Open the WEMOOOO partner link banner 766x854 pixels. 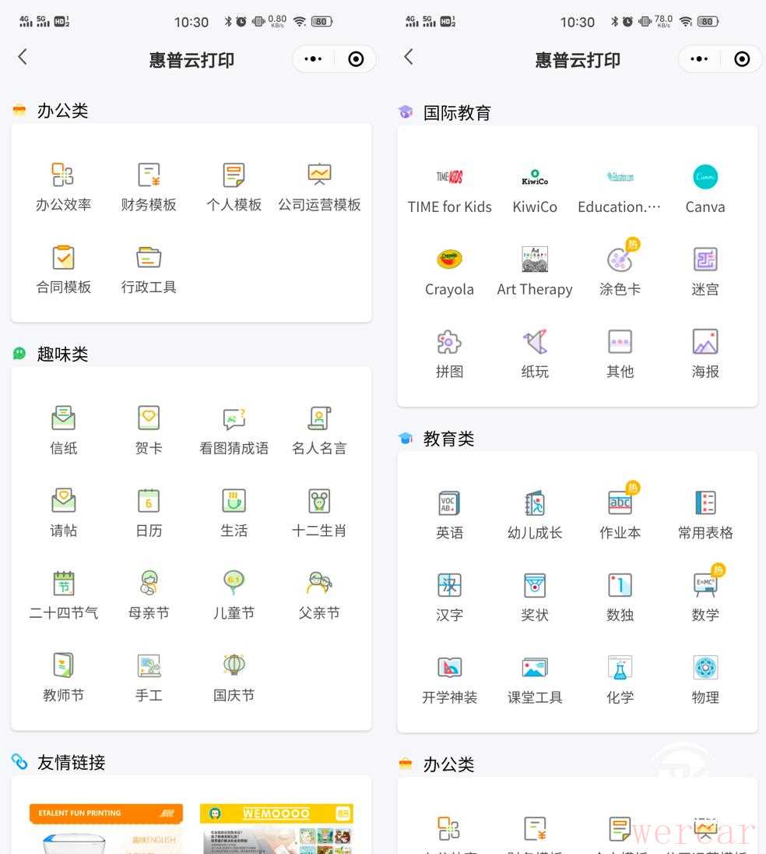coord(276,828)
